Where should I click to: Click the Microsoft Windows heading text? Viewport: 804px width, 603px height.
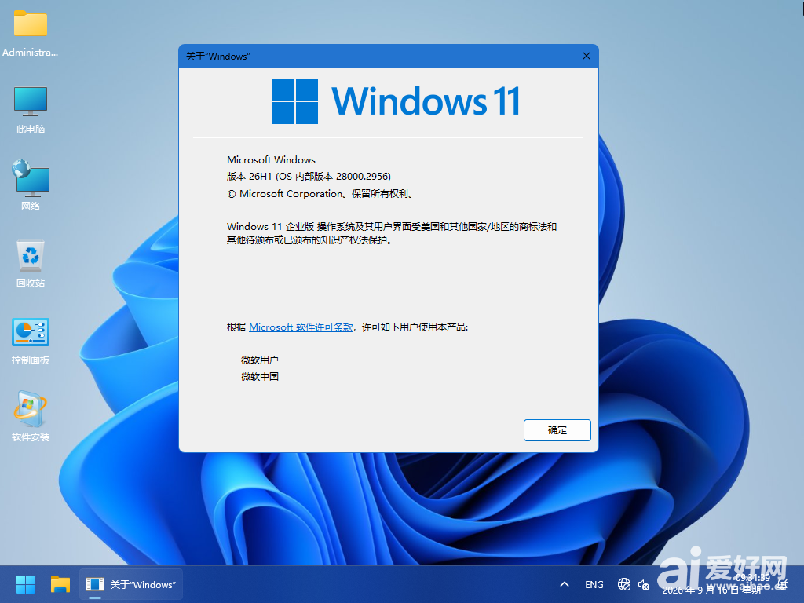pos(271,160)
